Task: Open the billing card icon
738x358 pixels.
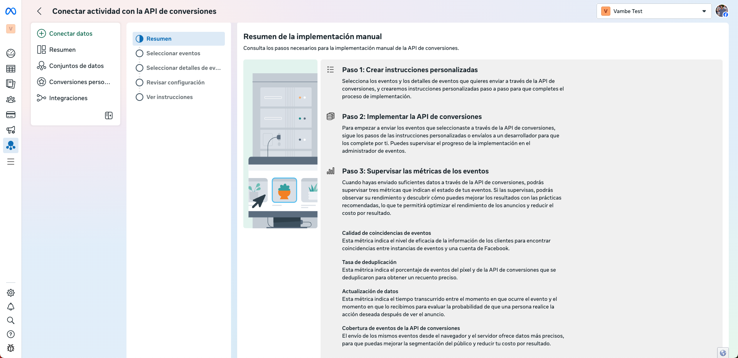Action: point(11,115)
